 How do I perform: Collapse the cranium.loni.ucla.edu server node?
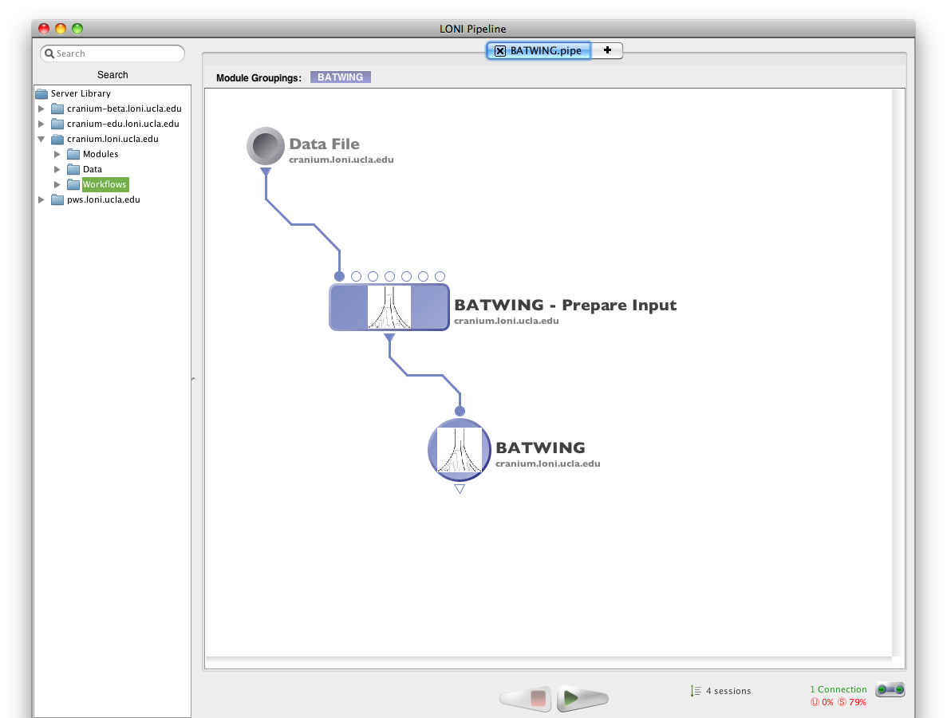pyautogui.click(x=41, y=139)
